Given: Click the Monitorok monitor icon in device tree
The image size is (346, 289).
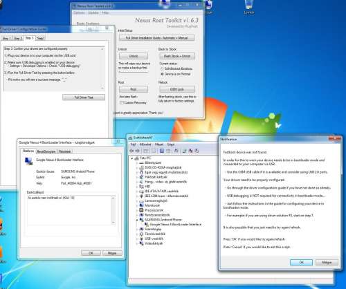Looking at the screenshot, I should 142,205.
